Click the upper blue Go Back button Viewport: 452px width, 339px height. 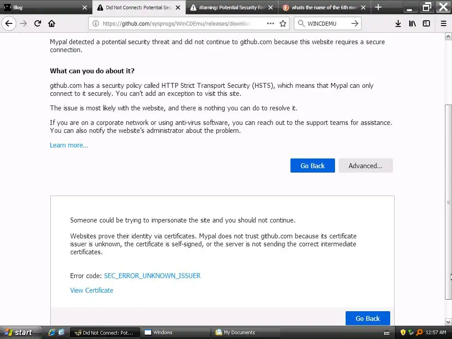click(x=313, y=166)
